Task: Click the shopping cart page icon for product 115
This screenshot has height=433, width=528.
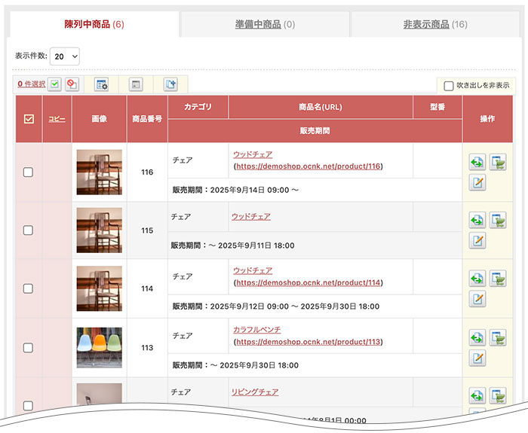Action: [x=497, y=220]
